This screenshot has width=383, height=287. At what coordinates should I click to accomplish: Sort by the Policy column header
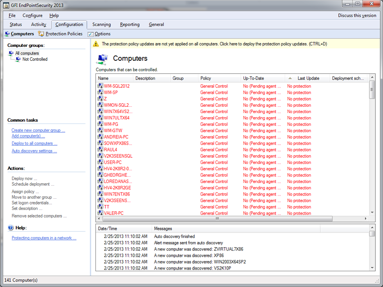coord(219,78)
